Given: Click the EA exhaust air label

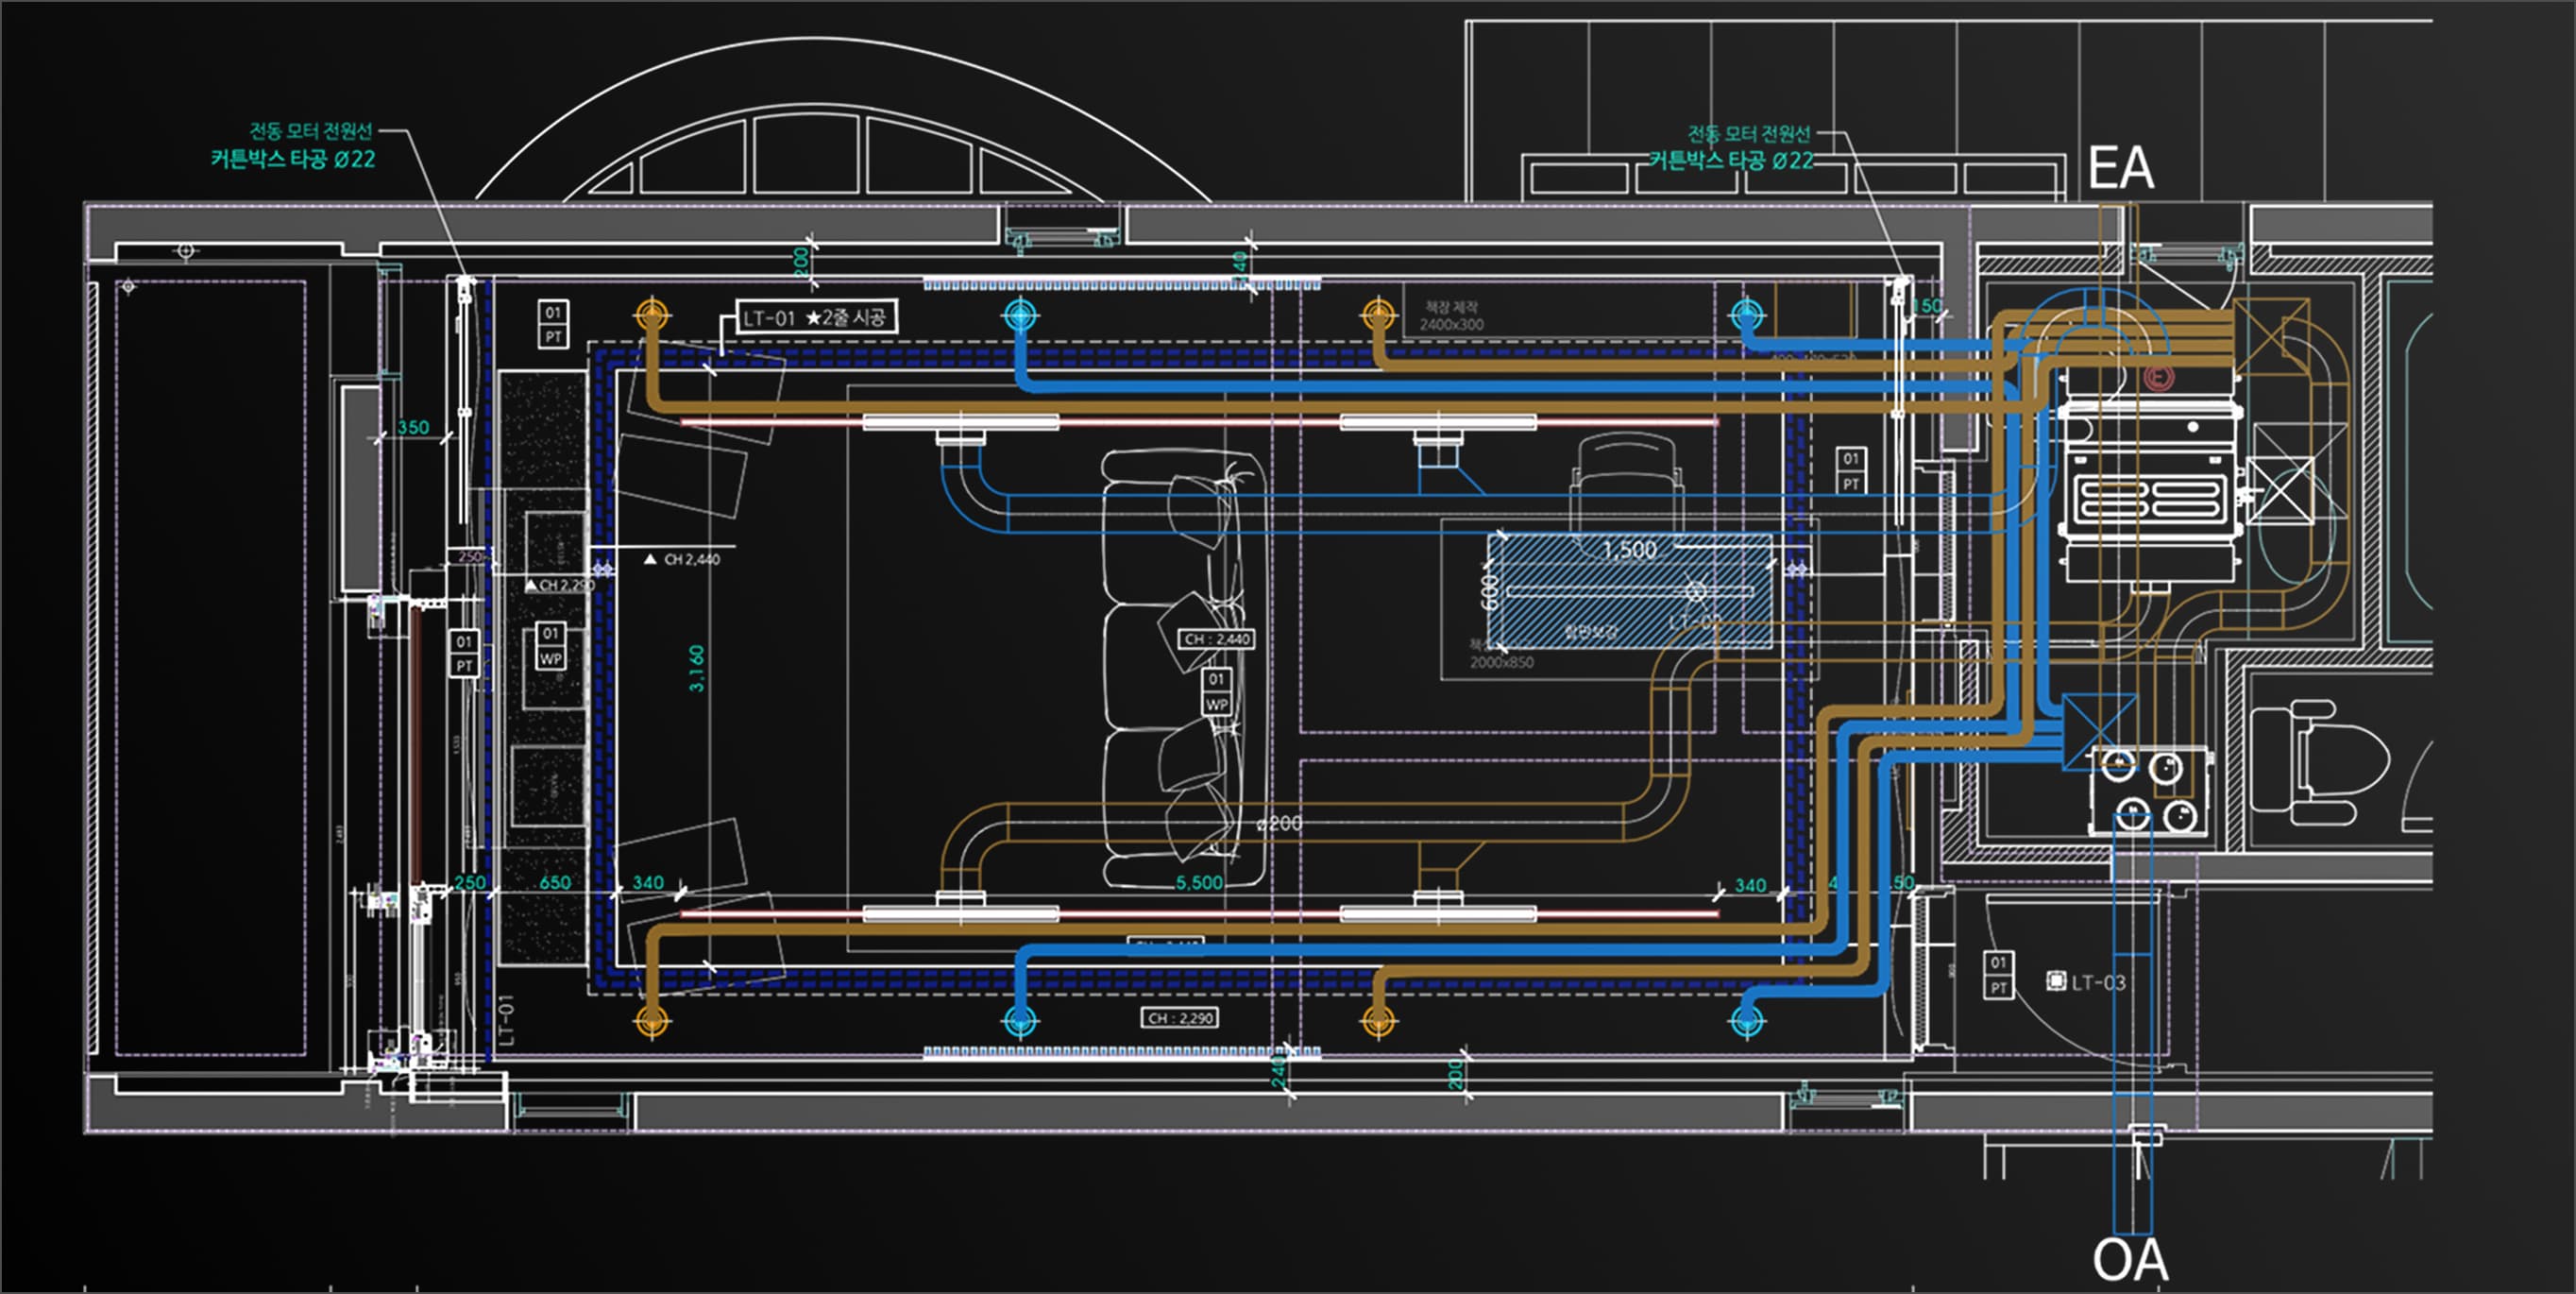Looking at the screenshot, I should click(2120, 168).
